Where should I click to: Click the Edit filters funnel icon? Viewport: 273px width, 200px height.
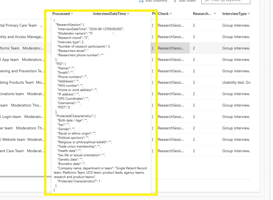(175, 1)
